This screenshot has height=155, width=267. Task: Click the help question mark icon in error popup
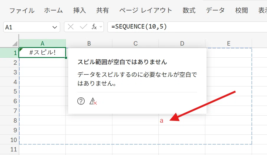click(81, 101)
